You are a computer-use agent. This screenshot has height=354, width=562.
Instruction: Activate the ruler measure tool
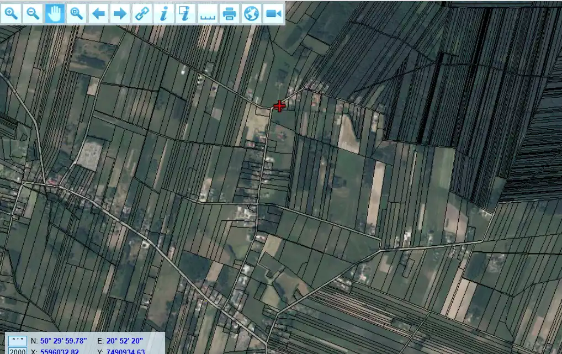(207, 14)
